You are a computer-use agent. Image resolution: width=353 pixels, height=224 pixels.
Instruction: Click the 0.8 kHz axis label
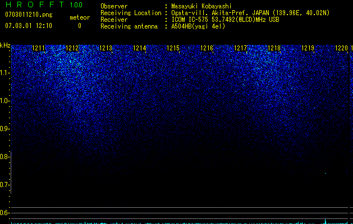[4, 157]
